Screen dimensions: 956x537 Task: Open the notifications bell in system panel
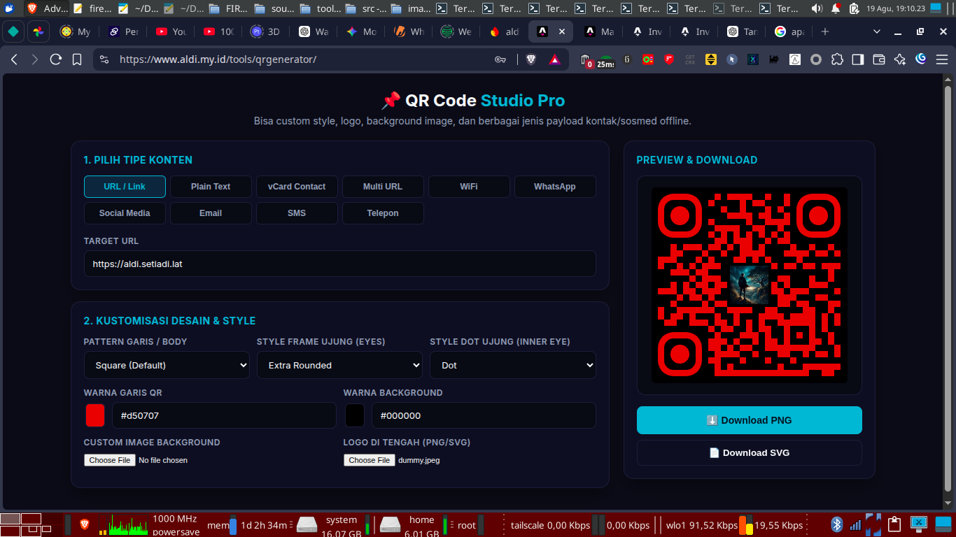(836, 8)
